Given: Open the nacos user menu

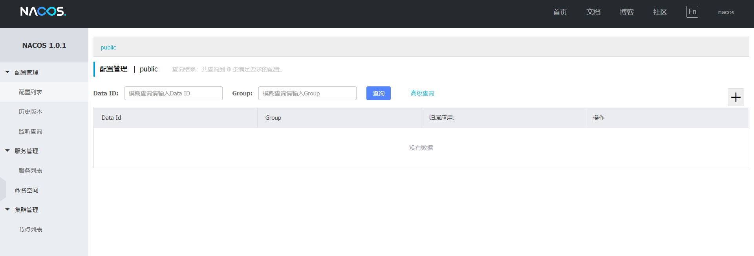Looking at the screenshot, I should 726,12.
